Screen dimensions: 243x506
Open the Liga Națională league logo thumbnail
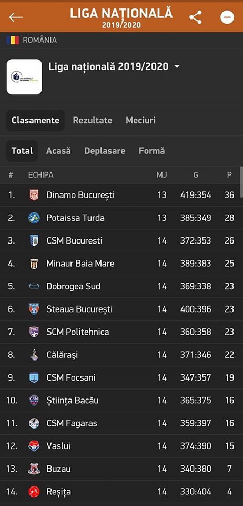pyautogui.click(x=25, y=77)
